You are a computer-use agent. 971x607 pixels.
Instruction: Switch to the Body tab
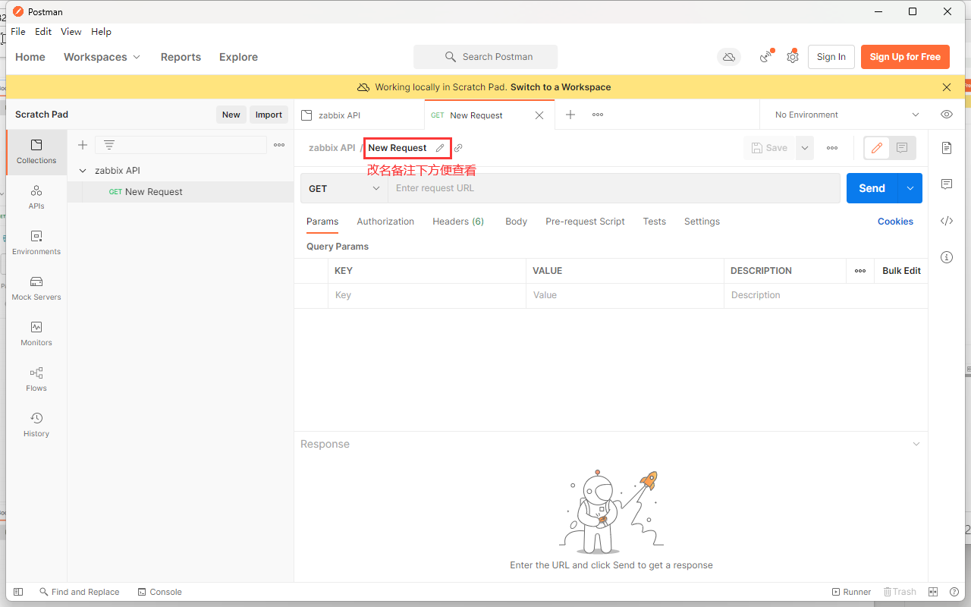pos(516,222)
